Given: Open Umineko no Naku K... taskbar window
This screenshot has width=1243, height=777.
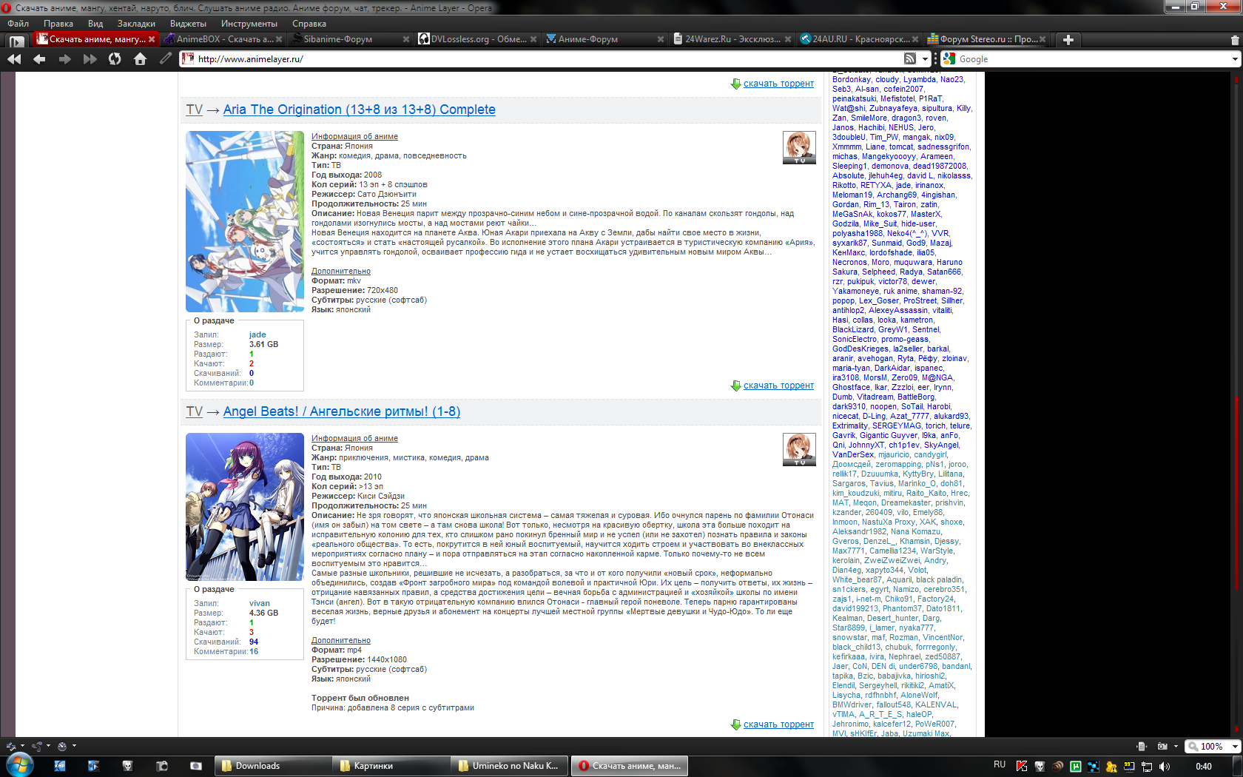Looking at the screenshot, I should pyautogui.click(x=510, y=766).
